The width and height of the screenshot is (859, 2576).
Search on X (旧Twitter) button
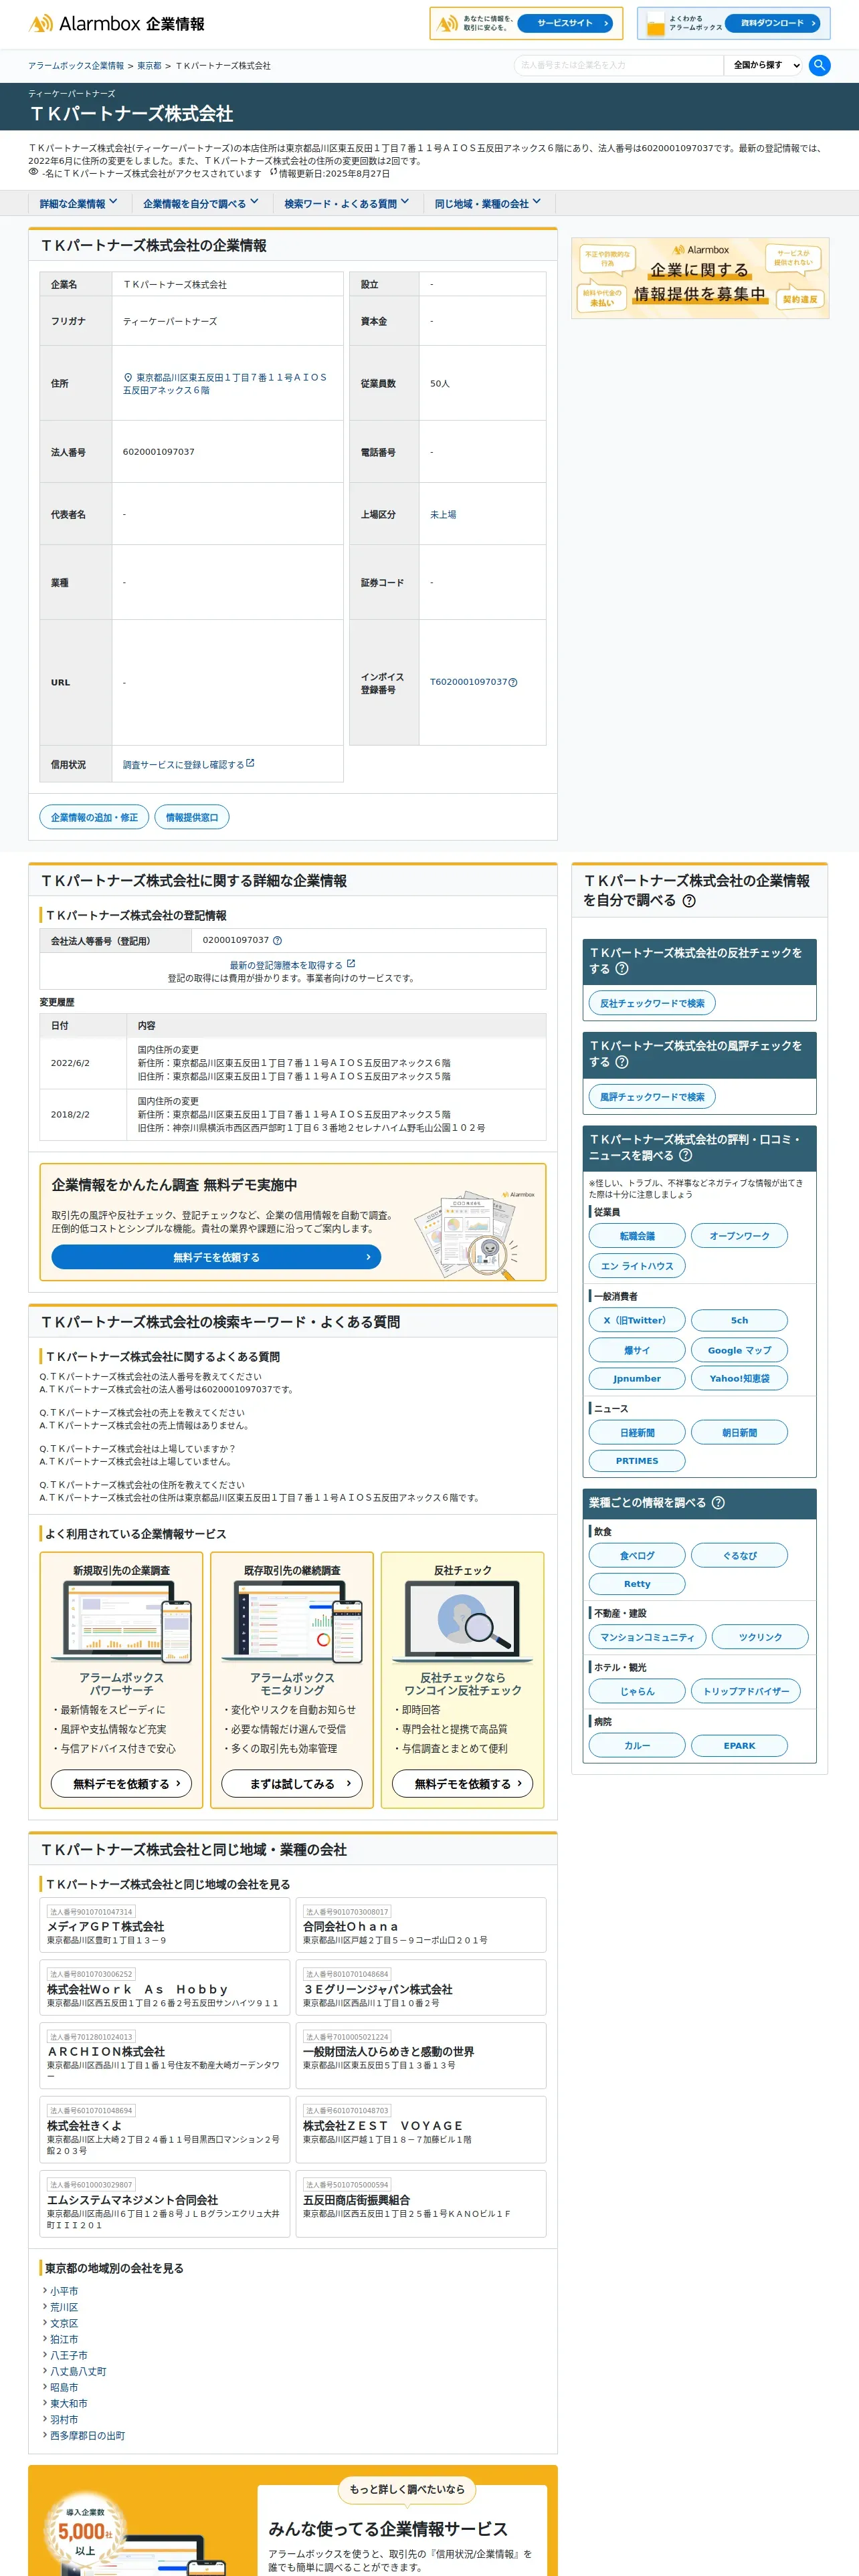[x=637, y=1320]
